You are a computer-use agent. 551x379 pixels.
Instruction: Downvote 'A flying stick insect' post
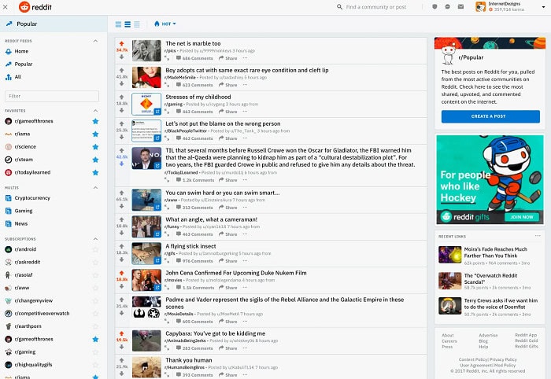click(x=121, y=259)
